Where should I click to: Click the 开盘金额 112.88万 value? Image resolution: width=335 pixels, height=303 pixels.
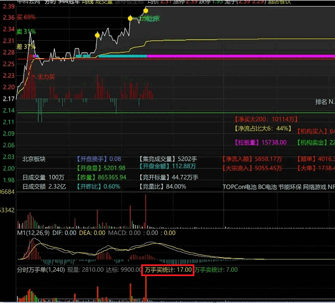click(167, 166)
